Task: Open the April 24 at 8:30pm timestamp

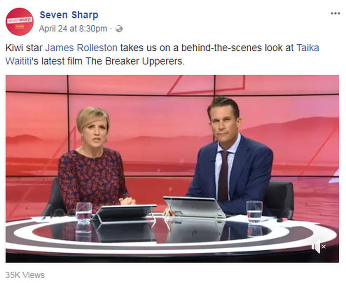Action: (73, 29)
